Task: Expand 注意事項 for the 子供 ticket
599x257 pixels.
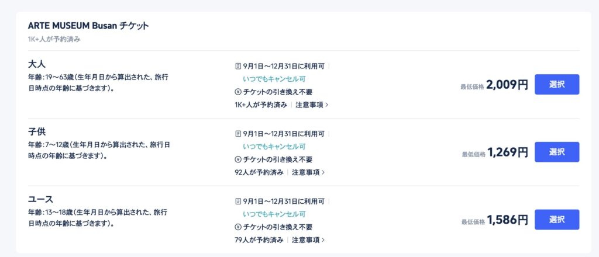Action: point(308,172)
